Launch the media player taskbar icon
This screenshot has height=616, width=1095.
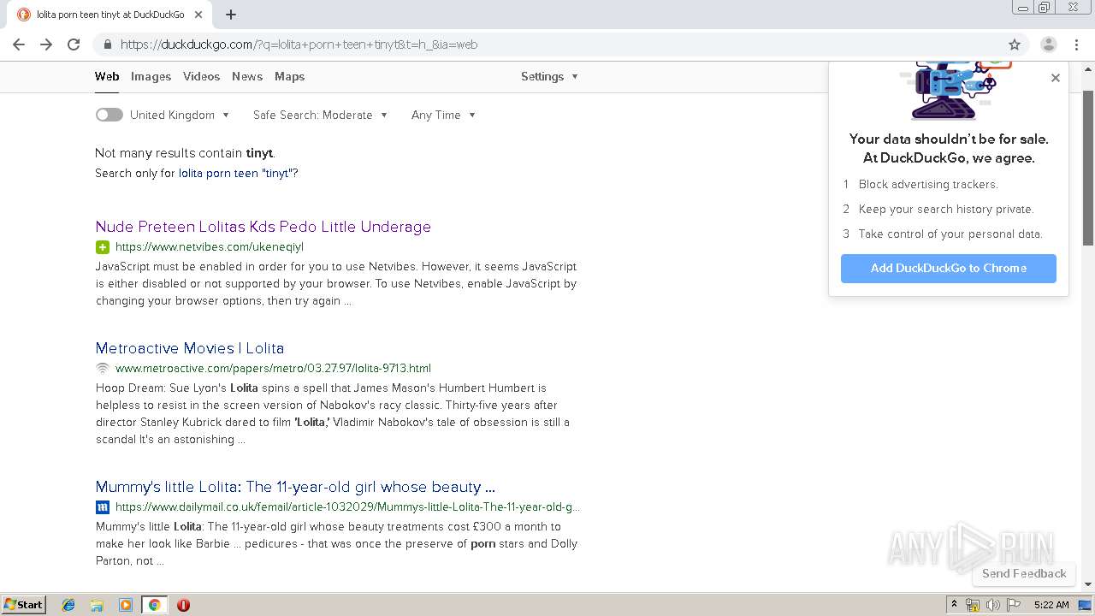tap(126, 605)
